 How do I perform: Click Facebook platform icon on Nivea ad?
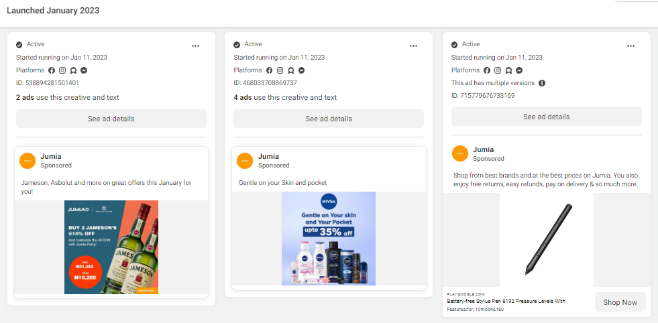click(x=270, y=70)
